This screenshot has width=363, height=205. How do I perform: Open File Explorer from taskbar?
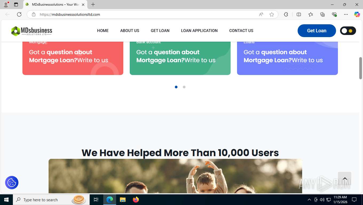click(123, 200)
